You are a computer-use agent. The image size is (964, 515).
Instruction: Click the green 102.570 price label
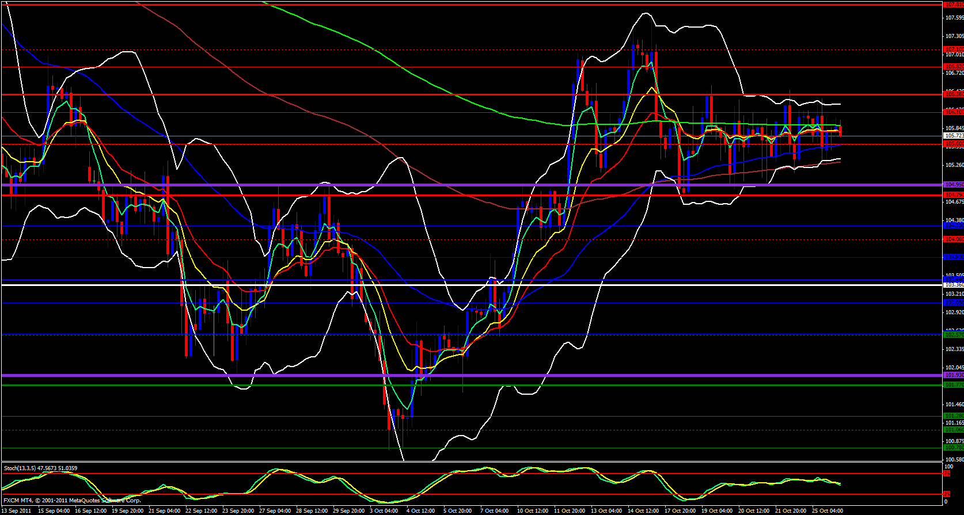954,334
